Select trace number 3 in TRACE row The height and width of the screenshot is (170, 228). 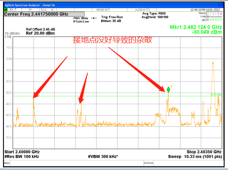coord(213,14)
